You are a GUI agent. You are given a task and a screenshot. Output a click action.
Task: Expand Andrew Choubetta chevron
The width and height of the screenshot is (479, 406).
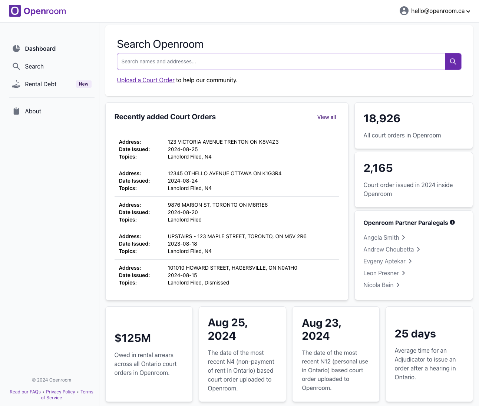(418, 249)
